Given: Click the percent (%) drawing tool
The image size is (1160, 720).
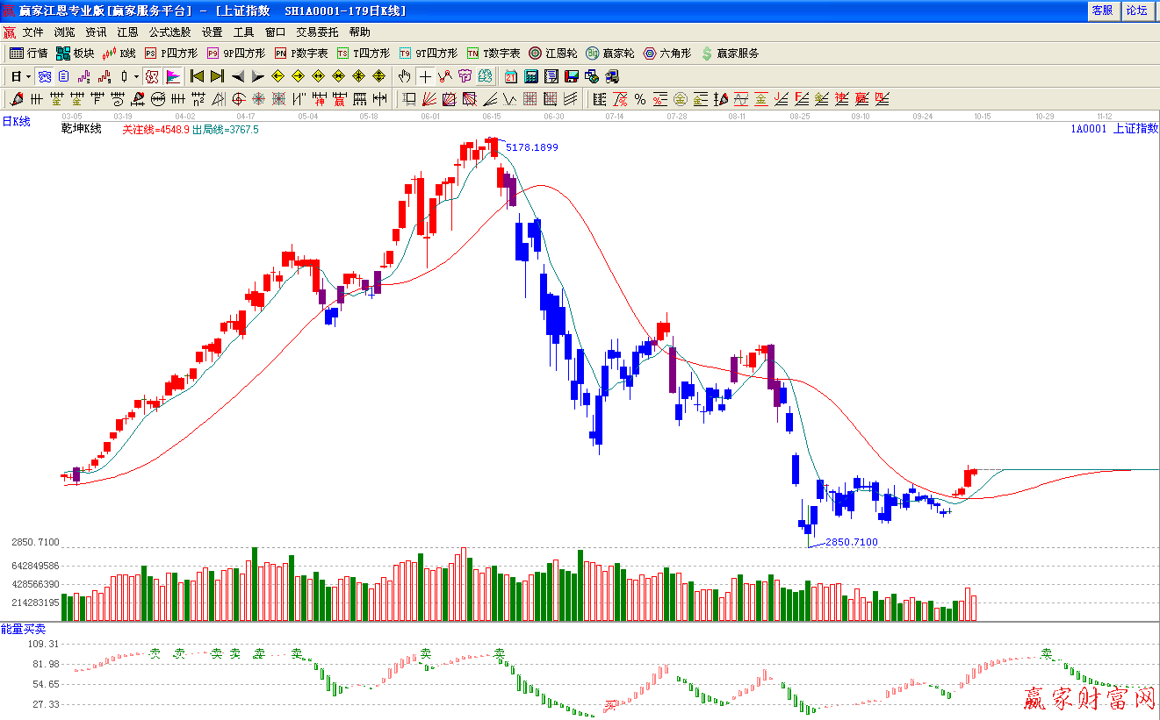Looking at the screenshot, I should coord(640,99).
